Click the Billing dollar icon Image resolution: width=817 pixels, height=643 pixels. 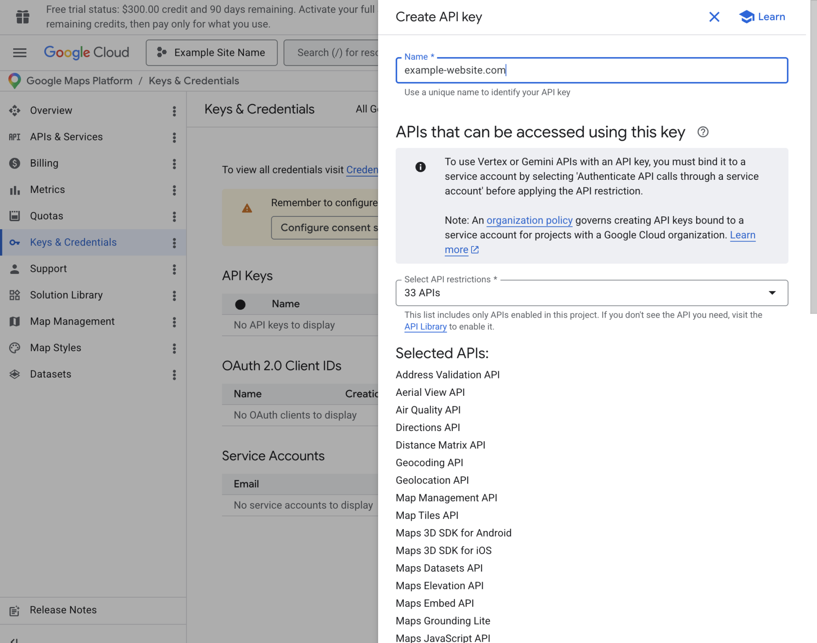click(x=15, y=163)
